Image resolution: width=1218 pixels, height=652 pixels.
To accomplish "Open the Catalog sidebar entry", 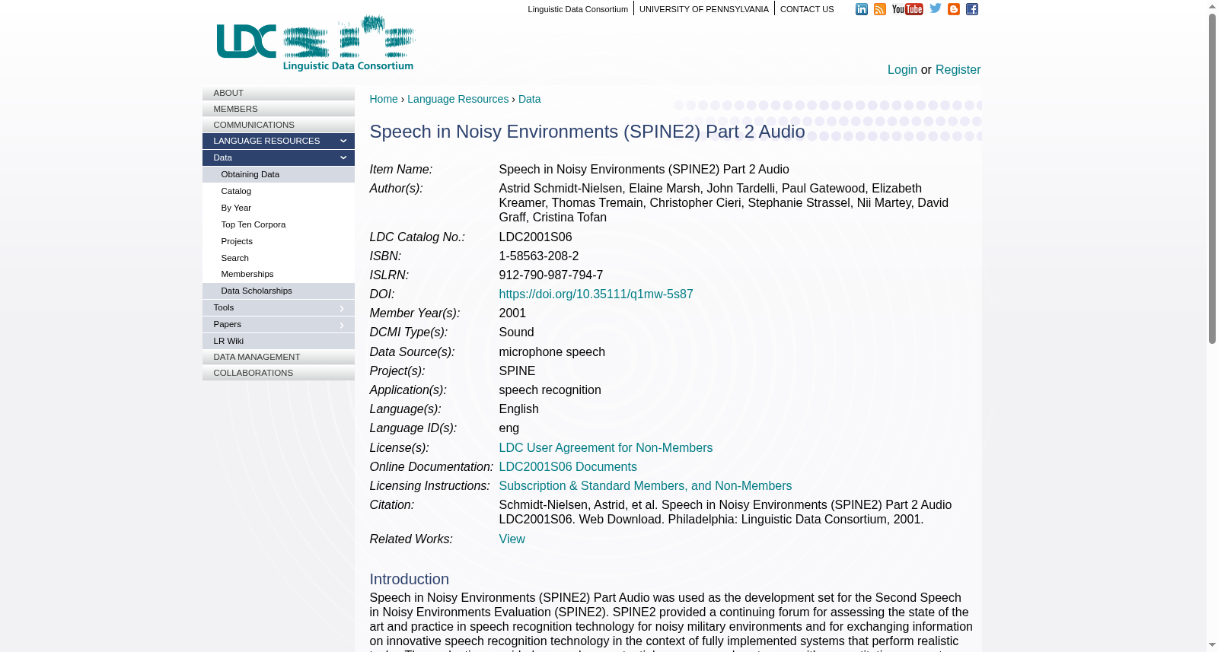I will click(279, 191).
